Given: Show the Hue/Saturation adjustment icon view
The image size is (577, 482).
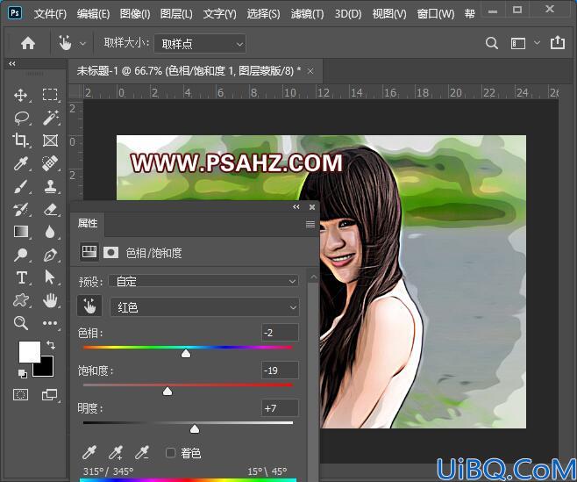Looking at the screenshot, I should (89, 252).
